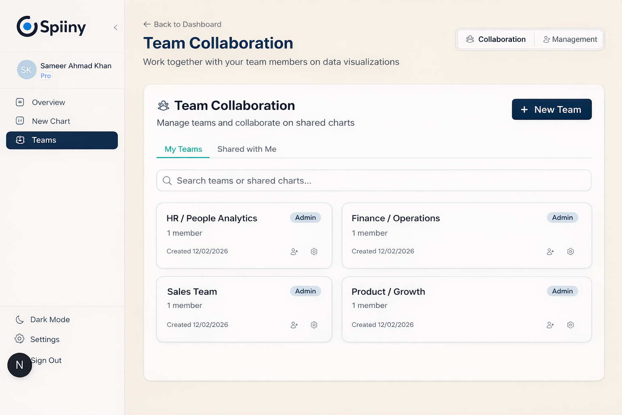Collapse the sidebar using the chevron
The image size is (622, 415).
click(115, 27)
